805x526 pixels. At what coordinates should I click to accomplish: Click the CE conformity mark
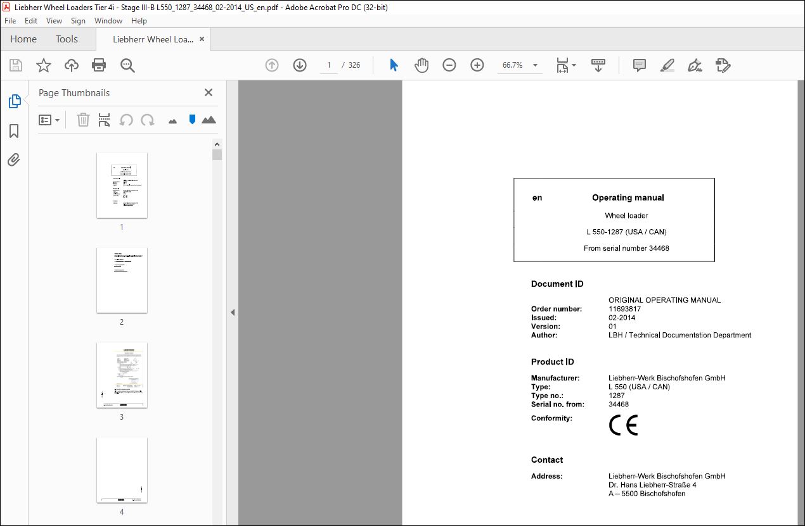623,425
